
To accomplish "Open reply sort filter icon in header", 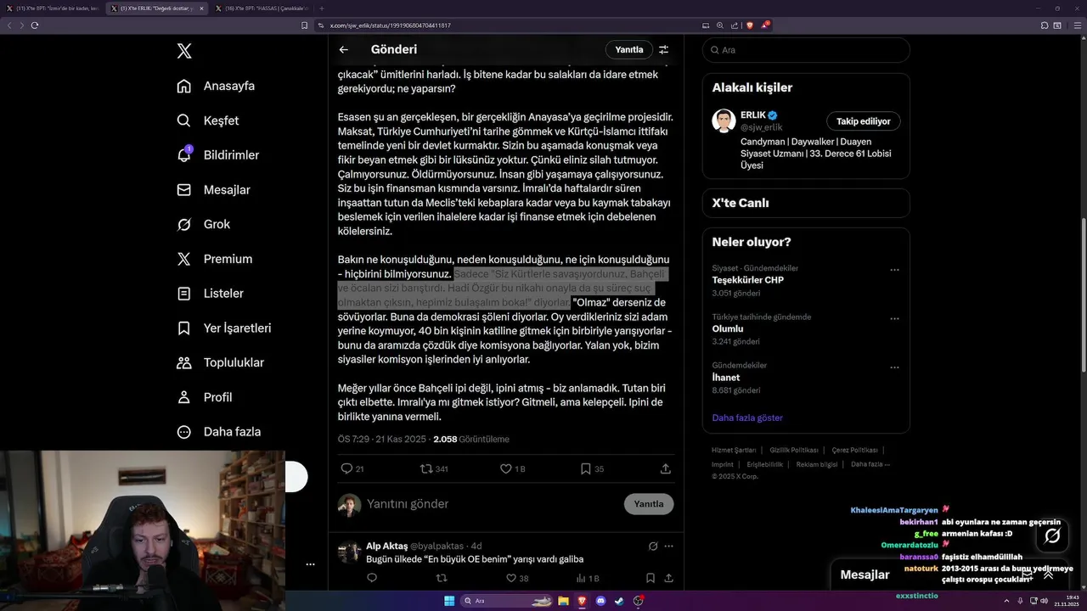I will pos(664,49).
